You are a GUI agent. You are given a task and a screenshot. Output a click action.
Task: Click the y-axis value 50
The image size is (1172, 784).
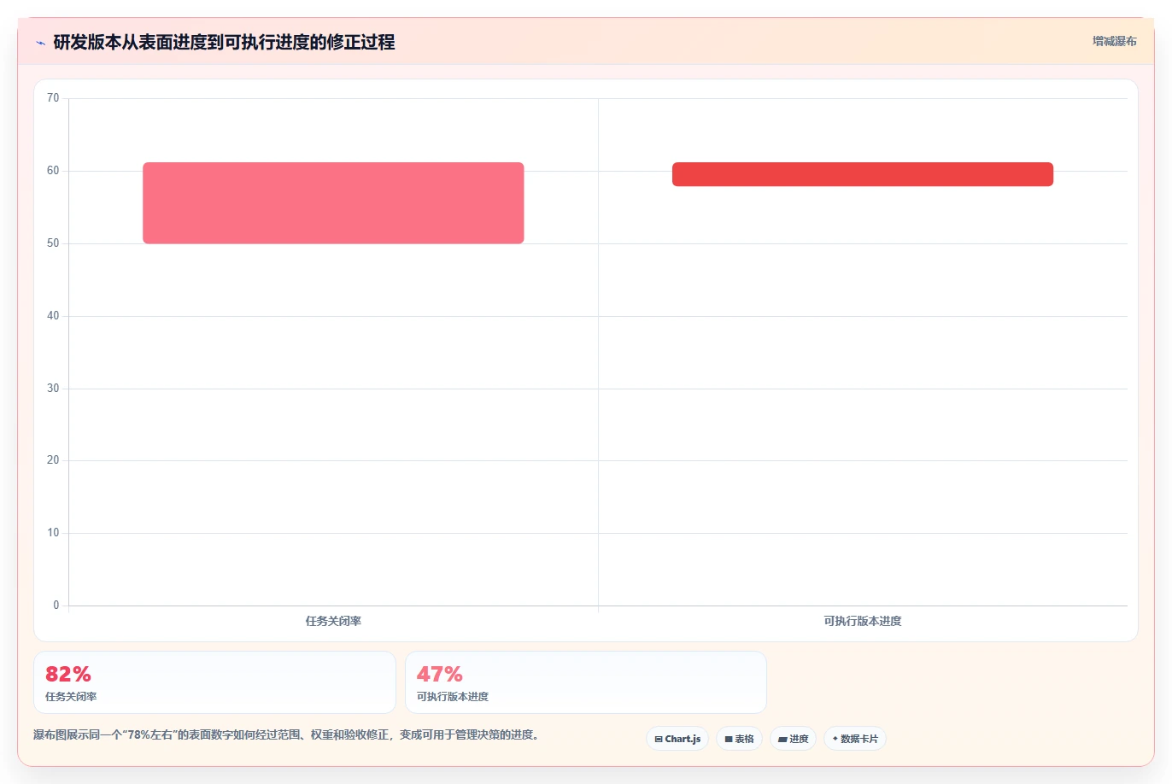coord(53,243)
